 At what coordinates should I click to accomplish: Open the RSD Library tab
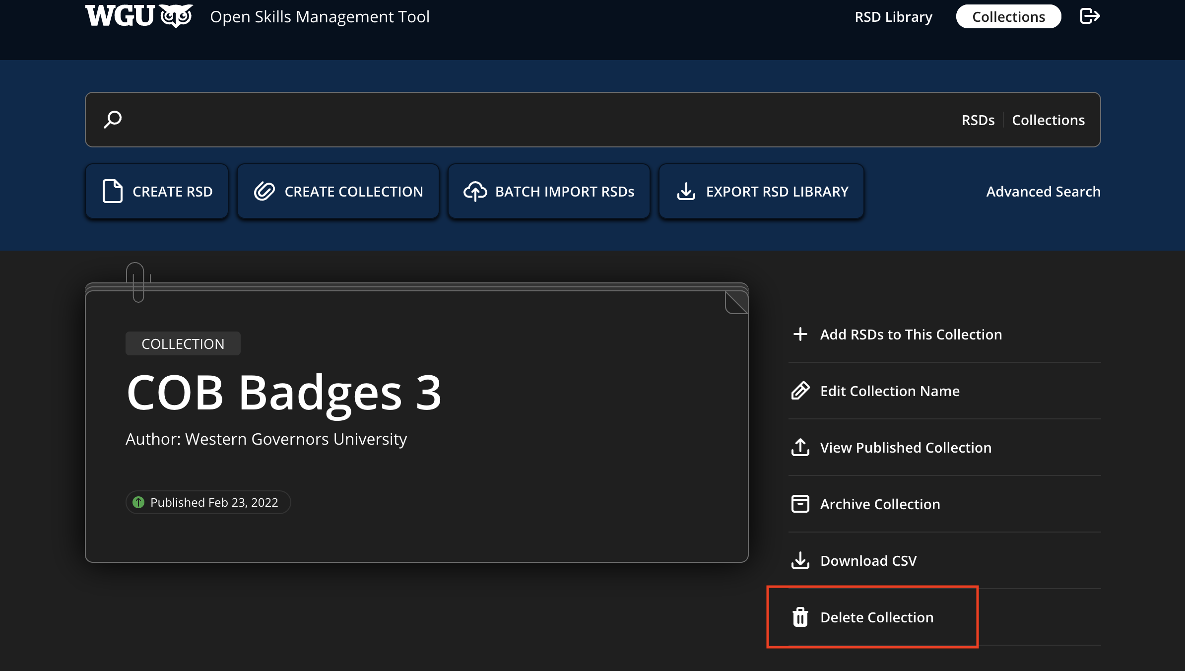893,17
